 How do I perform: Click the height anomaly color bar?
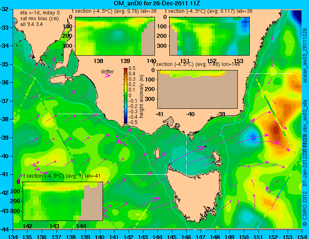point(126,96)
